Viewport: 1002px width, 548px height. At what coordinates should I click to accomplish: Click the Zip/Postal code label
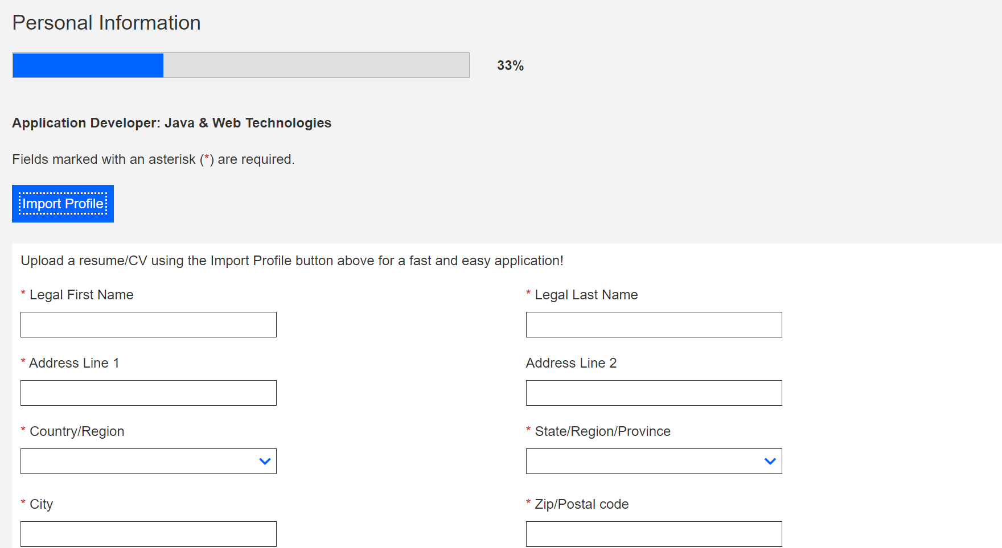click(581, 504)
